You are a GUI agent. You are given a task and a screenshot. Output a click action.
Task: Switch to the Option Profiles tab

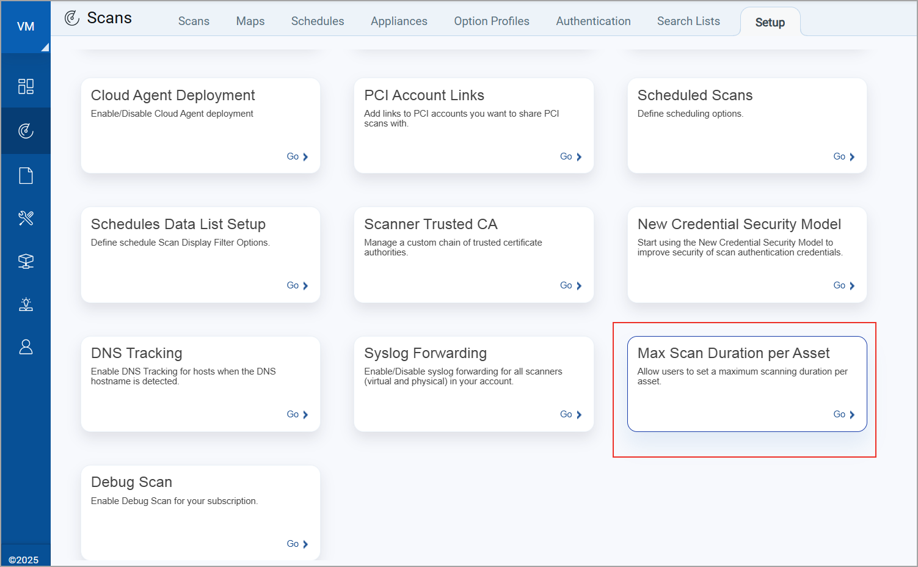tap(491, 21)
